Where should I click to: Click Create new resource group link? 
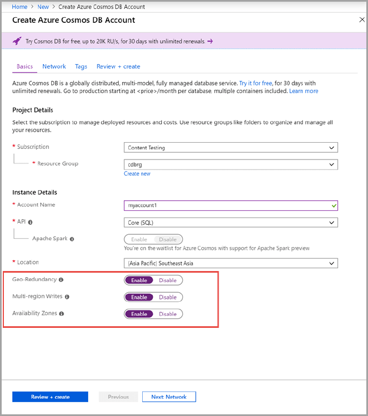point(137,173)
